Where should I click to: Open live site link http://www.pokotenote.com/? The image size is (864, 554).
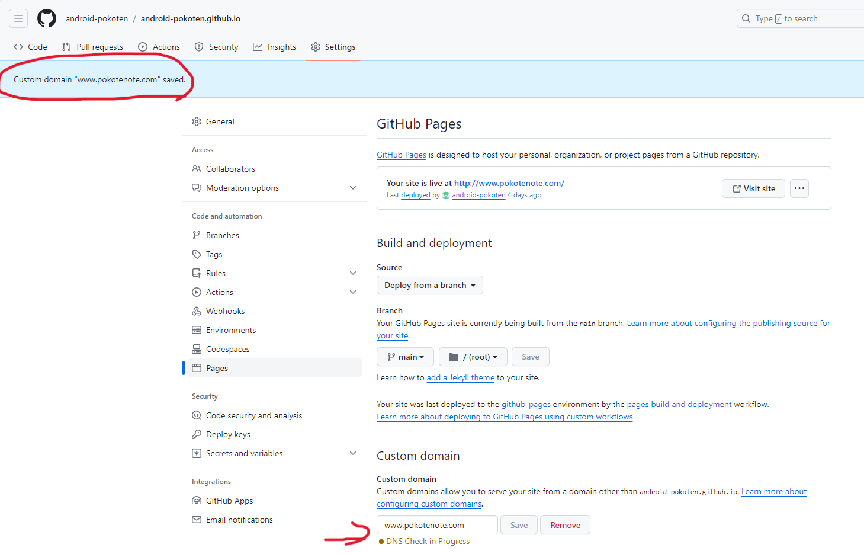click(509, 183)
